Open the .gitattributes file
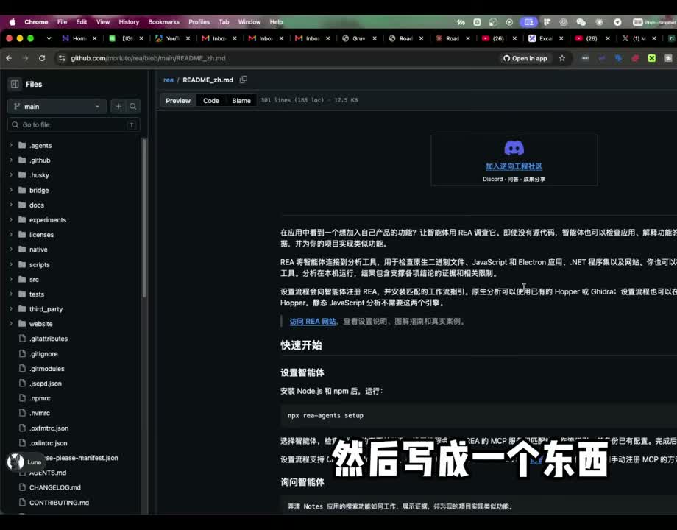 click(49, 339)
